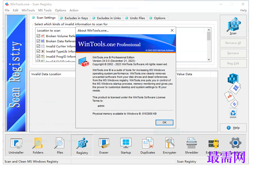This screenshot has width=253, height=170.
Task: Click the toolbox icon in About dialog
Action: click(x=84, y=62)
